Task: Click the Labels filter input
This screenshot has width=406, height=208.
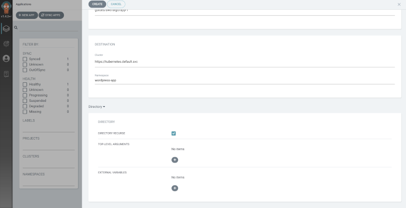Action: [48, 128]
